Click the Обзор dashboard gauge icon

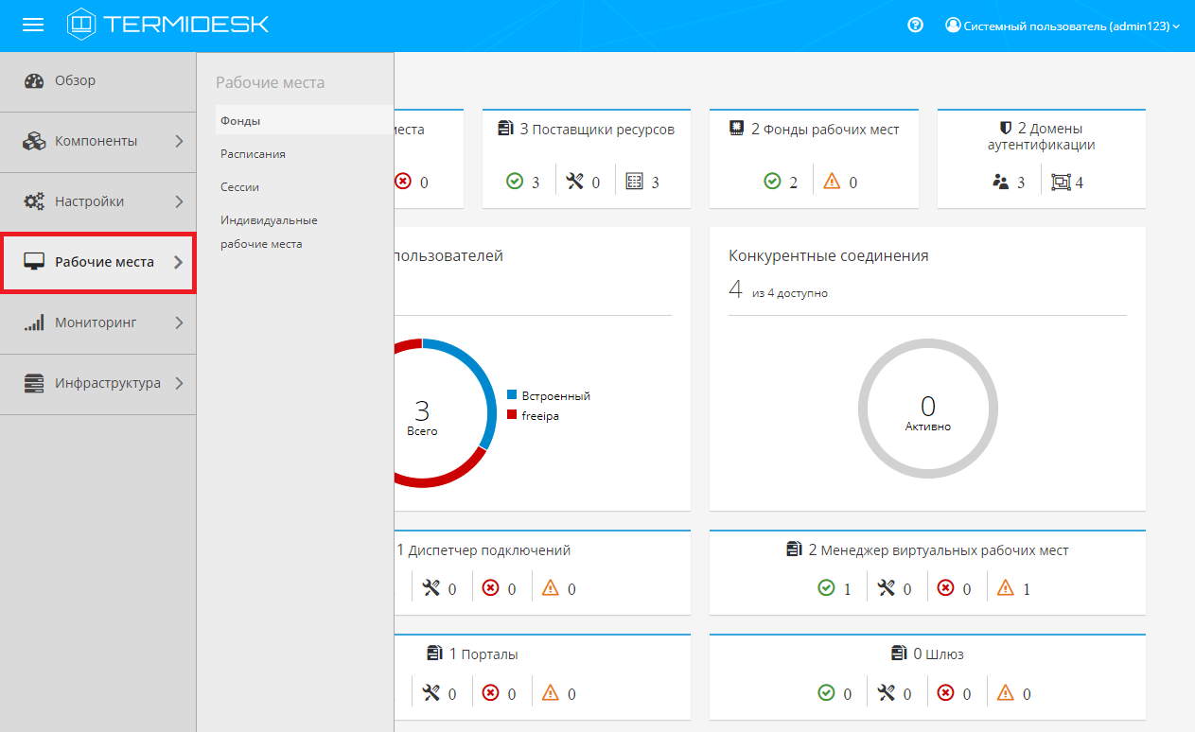point(34,81)
